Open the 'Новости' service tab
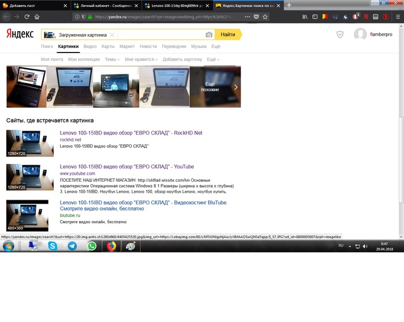Image resolution: width=404 pixels, height=322 pixels. point(148,46)
